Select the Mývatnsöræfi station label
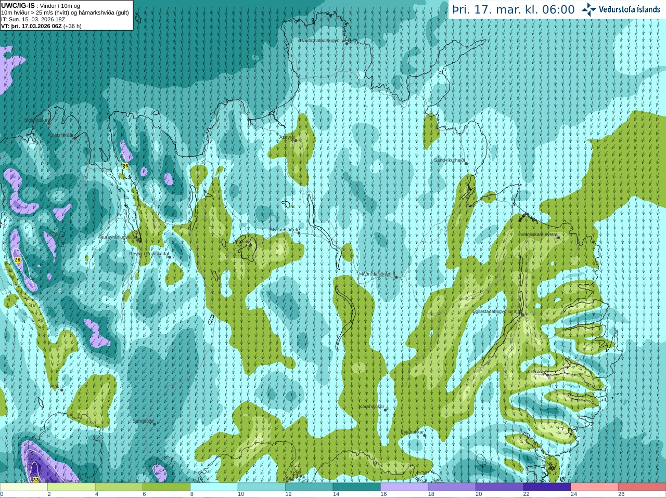Viewport: 666px width, 498px height. click(284, 230)
